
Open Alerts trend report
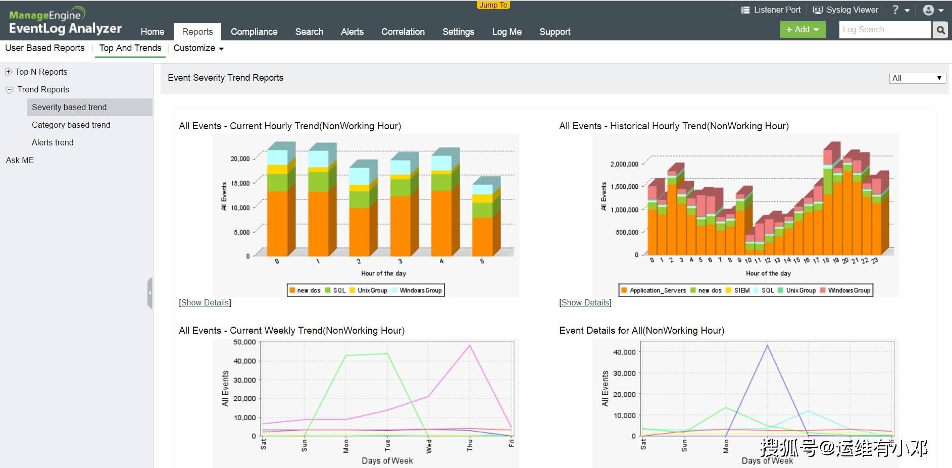(x=53, y=142)
